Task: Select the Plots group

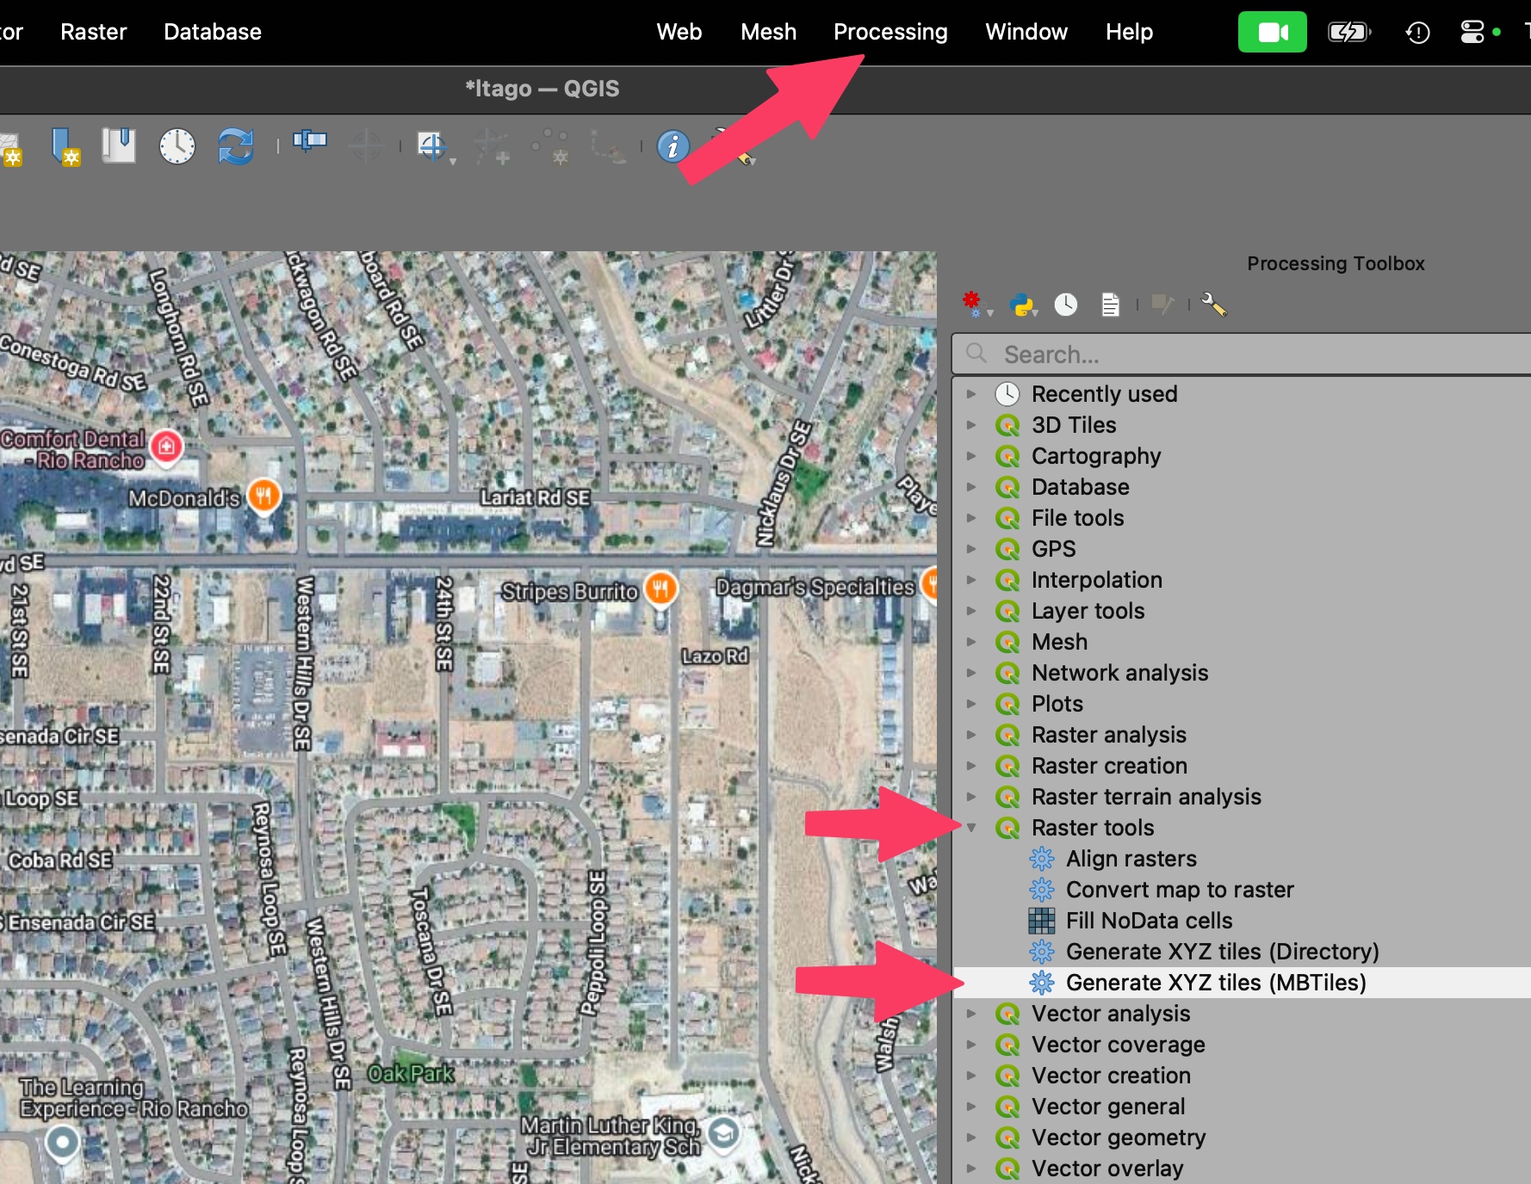Action: coord(1057,704)
